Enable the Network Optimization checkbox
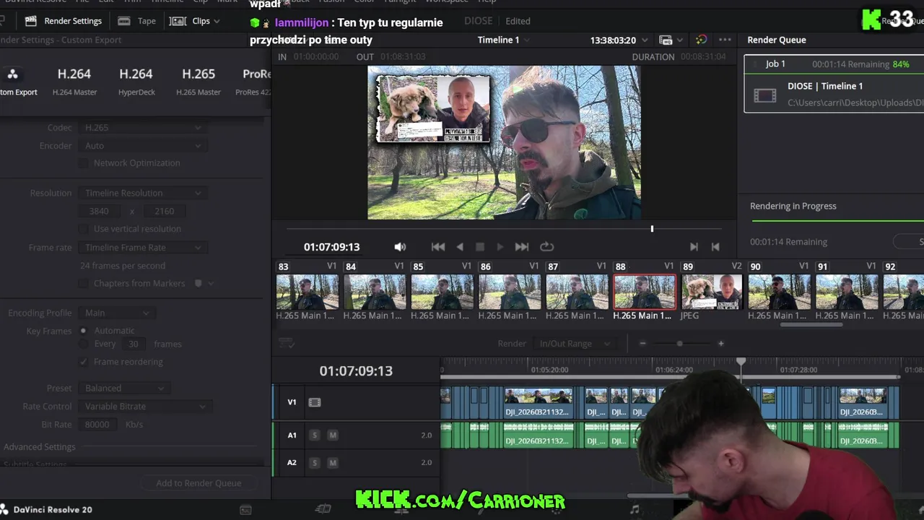 (x=83, y=163)
